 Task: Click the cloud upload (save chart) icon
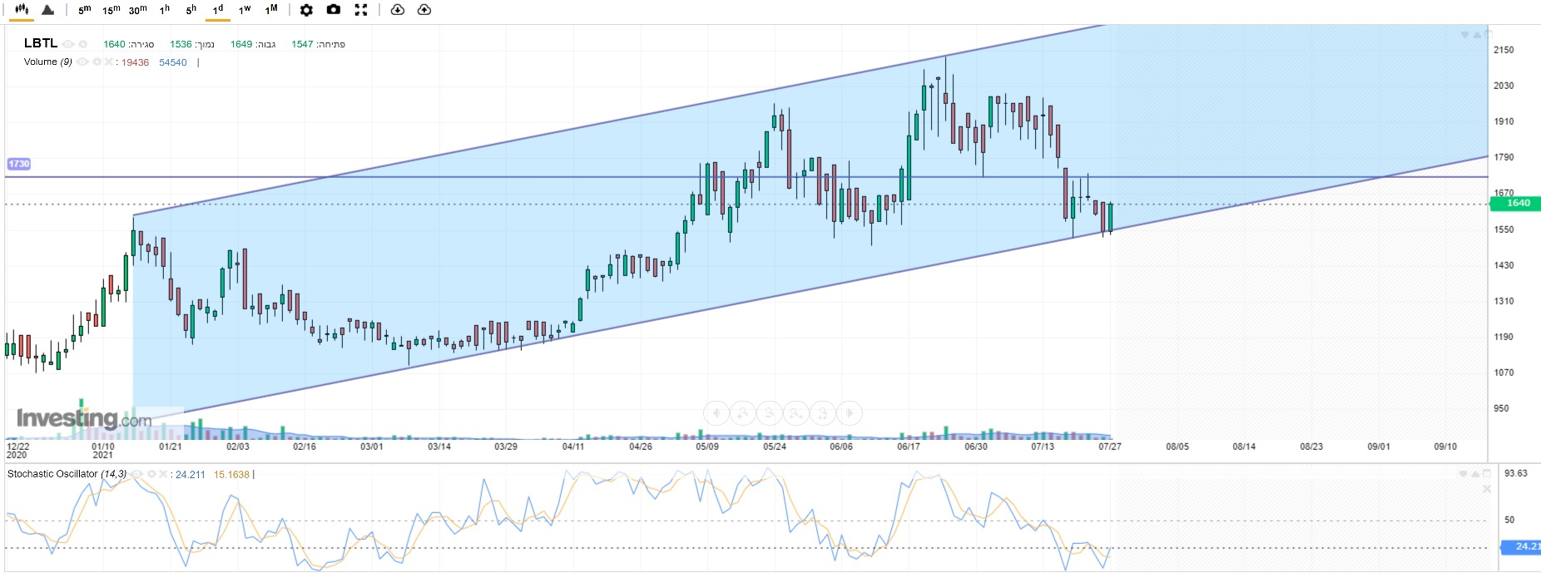pos(424,10)
